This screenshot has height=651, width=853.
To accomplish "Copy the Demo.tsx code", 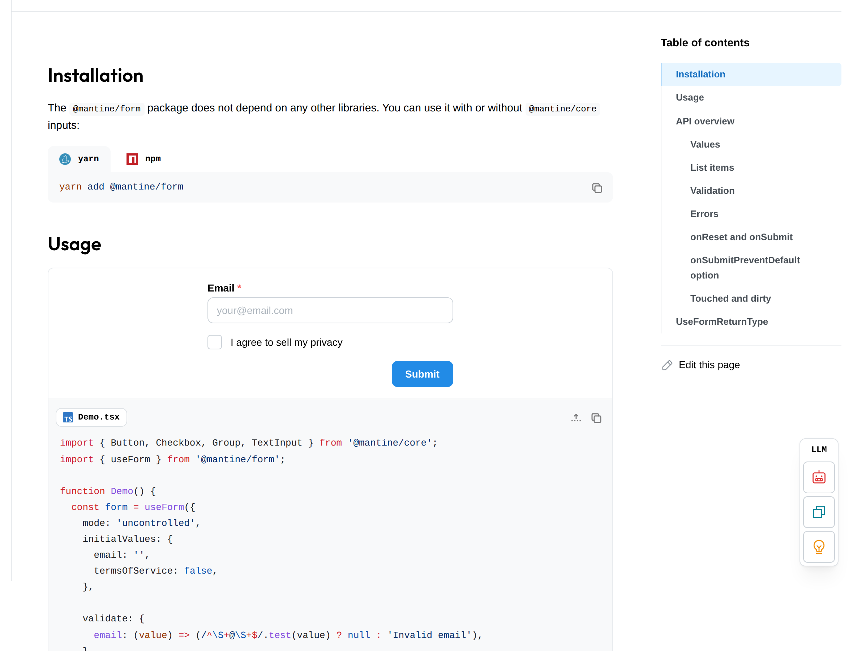I will pyautogui.click(x=596, y=418).
